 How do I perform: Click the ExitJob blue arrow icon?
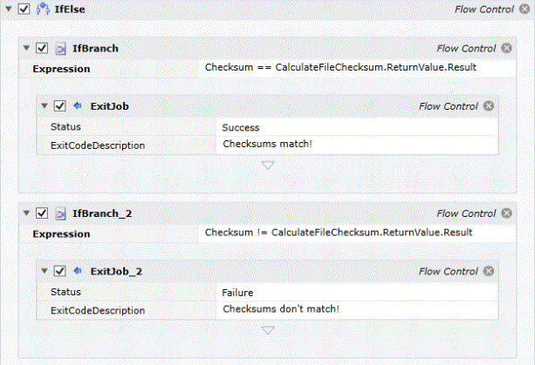(x=78, y=105)
